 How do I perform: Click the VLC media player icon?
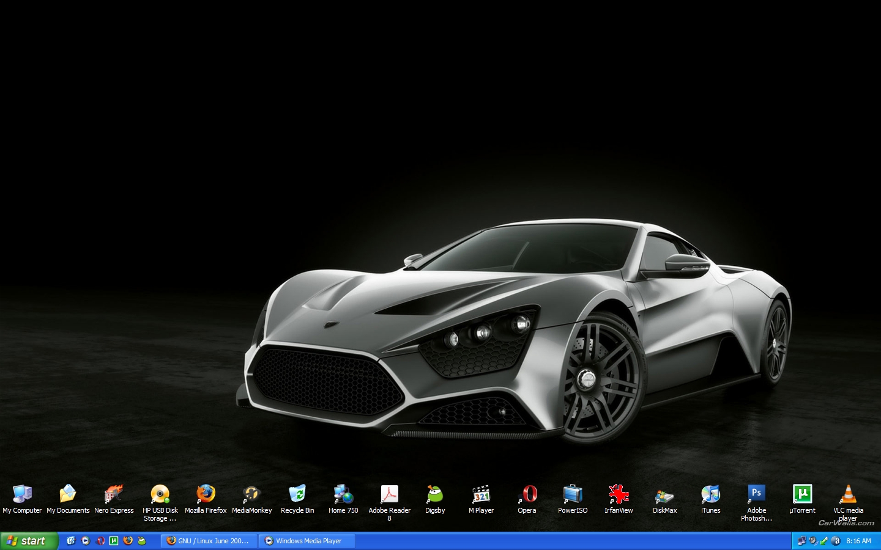pyautogui.click(x=848, y=494)
